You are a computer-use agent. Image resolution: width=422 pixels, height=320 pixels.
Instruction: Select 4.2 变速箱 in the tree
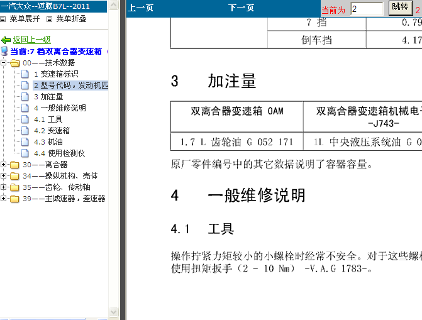52,131
